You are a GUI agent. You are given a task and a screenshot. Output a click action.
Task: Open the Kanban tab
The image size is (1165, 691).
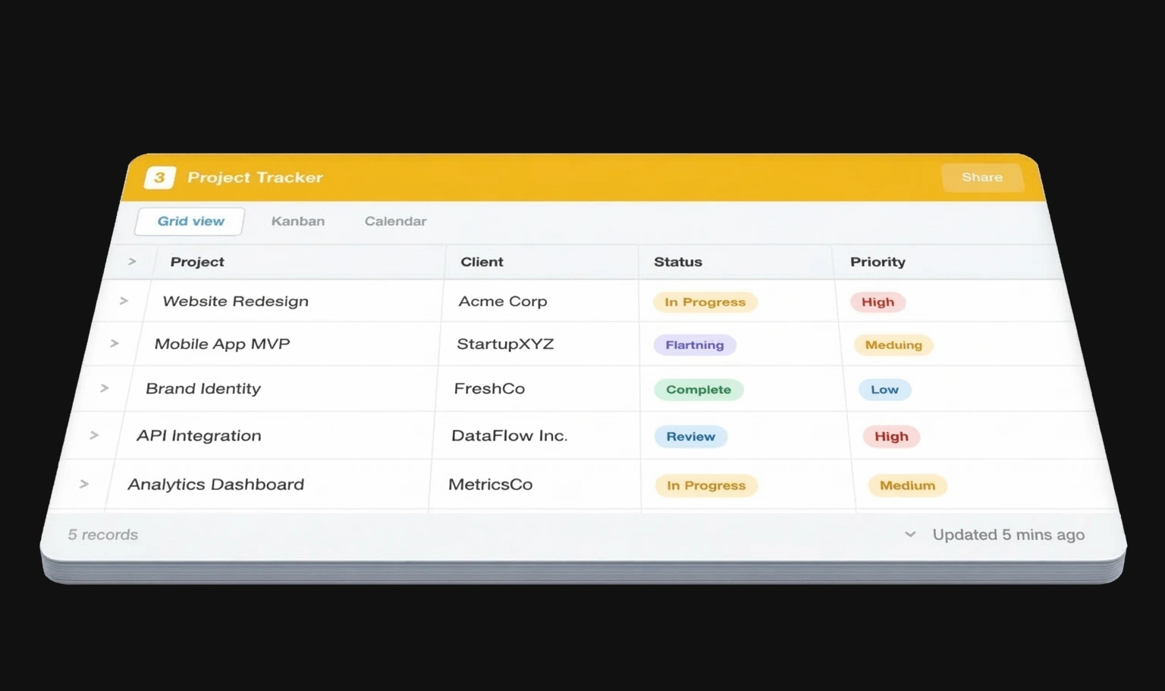[x=298, y=221]
